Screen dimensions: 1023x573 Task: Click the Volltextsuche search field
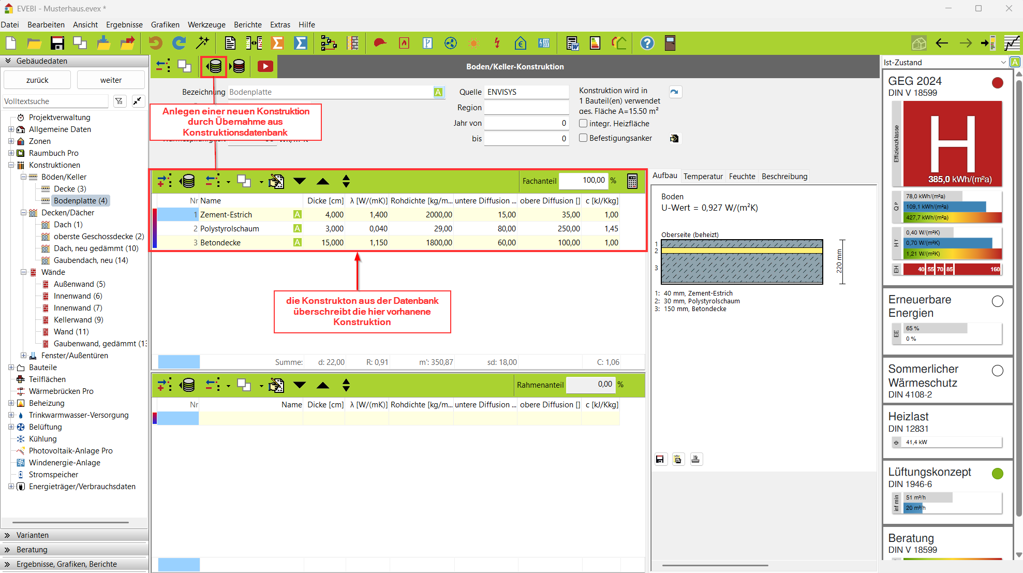pyautogui.click(x=56, y=101)
